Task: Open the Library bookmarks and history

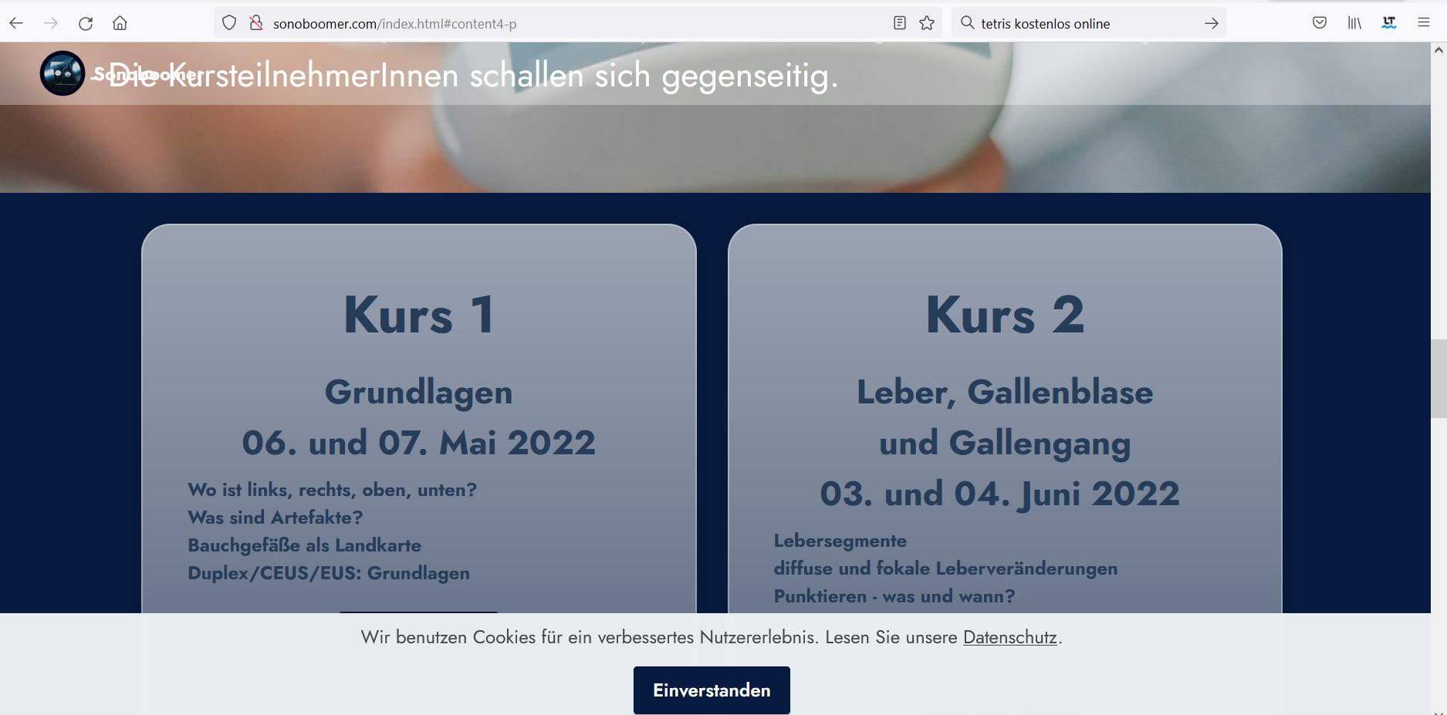Action: click(1354, 23)
